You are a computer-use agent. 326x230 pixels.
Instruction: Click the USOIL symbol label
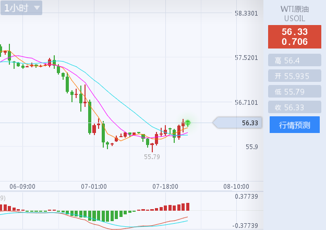click(x=295, y=18)
